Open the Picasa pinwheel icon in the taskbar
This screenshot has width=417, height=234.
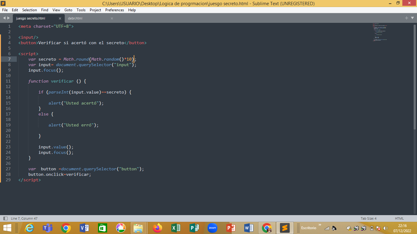click(121, 228)
